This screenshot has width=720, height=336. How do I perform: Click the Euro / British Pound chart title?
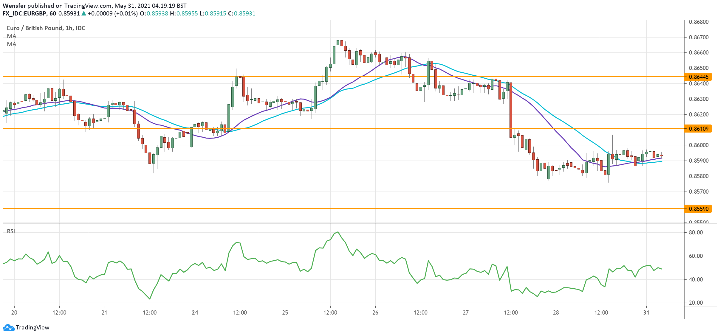pyautogui.click(x=46, y=28)
